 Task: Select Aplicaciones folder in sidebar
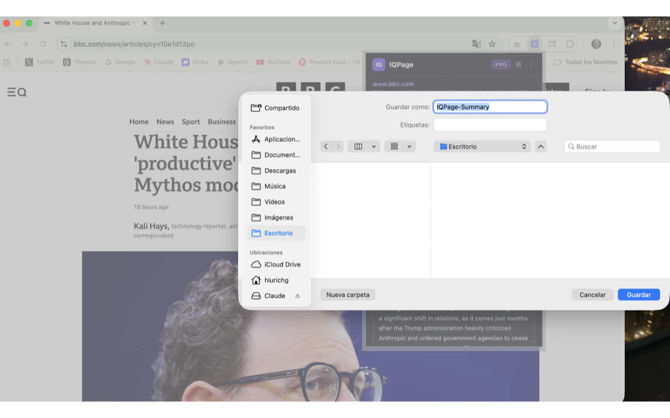[x=276, y=139]
